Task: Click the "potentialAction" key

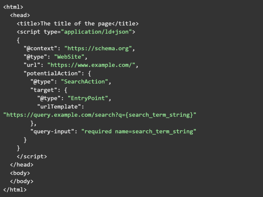Action: [50, 73]
